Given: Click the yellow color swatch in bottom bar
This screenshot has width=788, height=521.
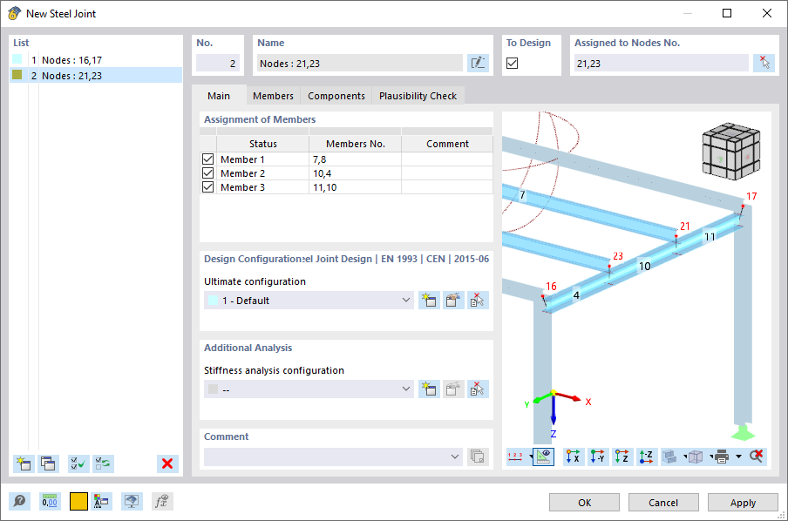Looking at the screenshot, I should pyautogui.click(x=78, y=502).
